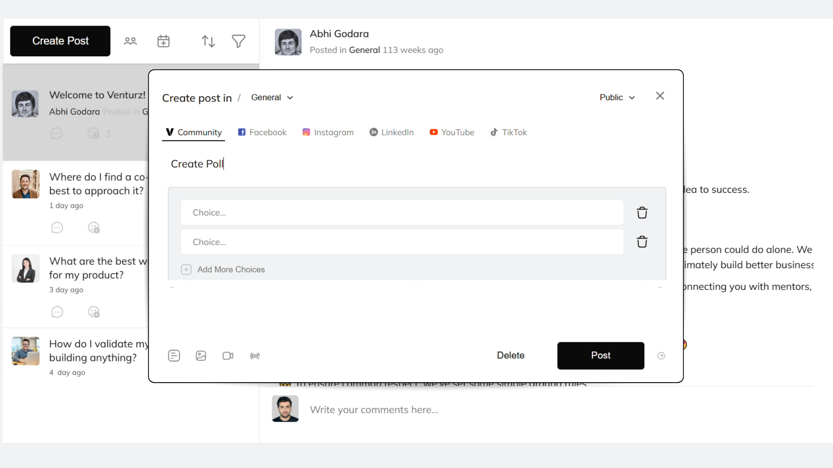Open the comment bubble on the Welcome post
The width and height of the screenshot is (833, 468).
coord(56,133)
